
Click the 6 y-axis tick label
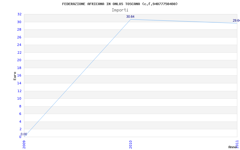[x=20, y=114]
